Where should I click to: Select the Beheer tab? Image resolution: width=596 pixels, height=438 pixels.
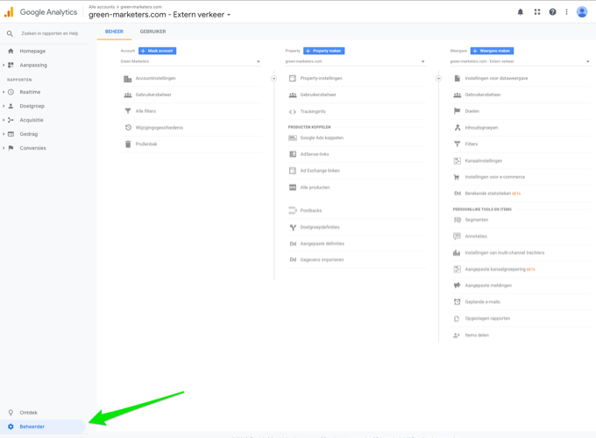114,32
